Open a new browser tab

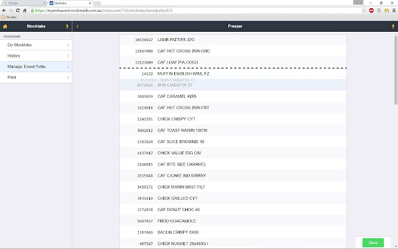[x=98, y=3]
